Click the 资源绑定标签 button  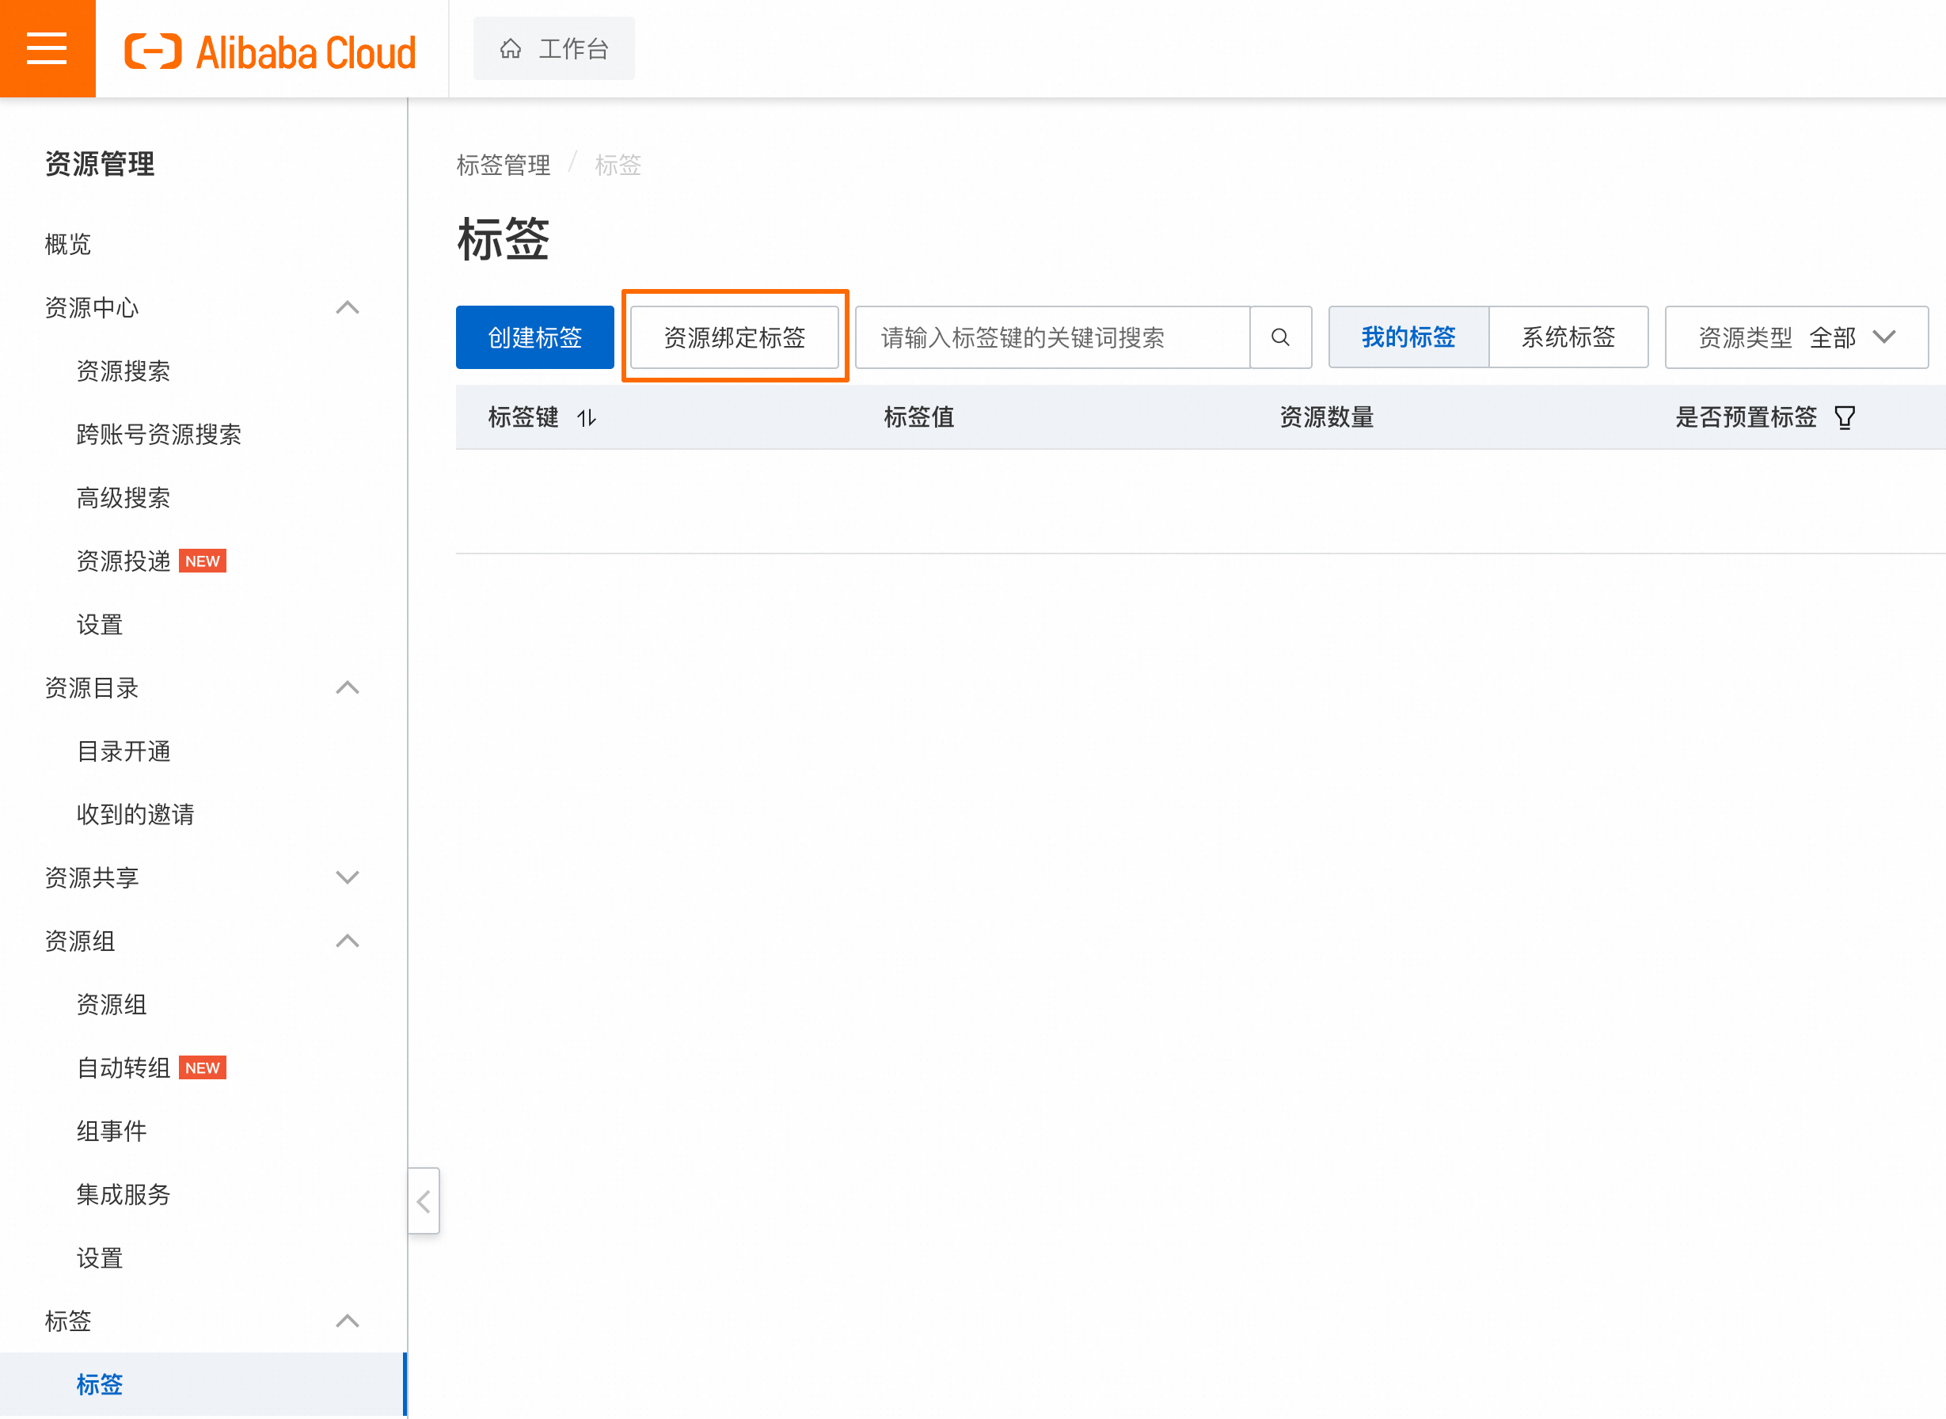(734, 337)
